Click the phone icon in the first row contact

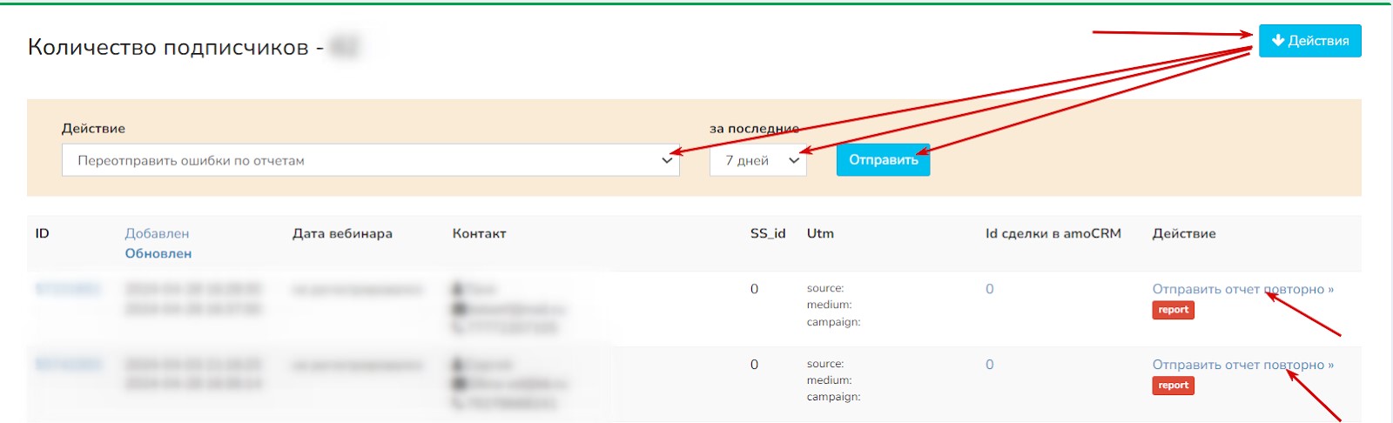tap(458, 327)
